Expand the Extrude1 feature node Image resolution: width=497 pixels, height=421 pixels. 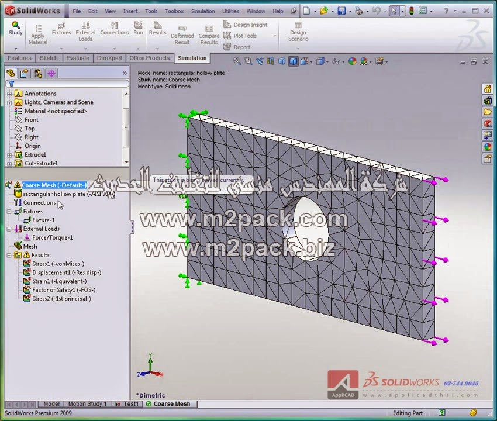9,155
